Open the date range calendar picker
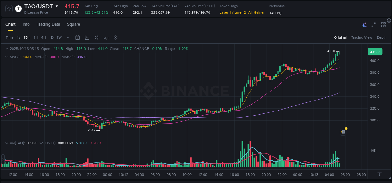 click(77, 37)
